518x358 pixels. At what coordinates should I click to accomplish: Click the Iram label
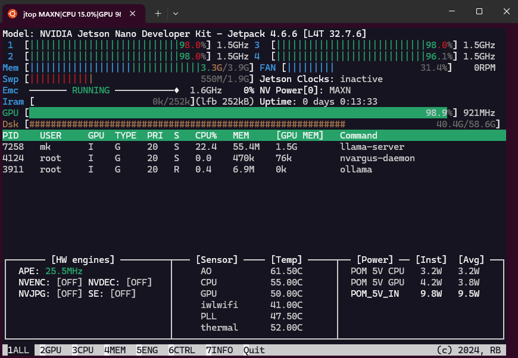13,102
